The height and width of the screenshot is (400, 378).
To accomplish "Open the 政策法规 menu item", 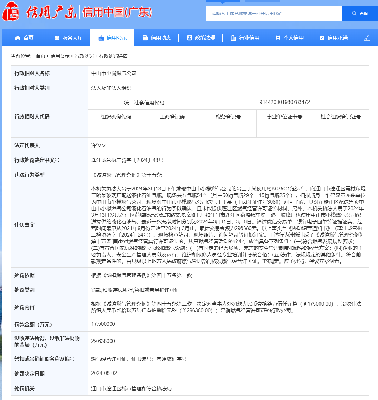I will 200,38.
